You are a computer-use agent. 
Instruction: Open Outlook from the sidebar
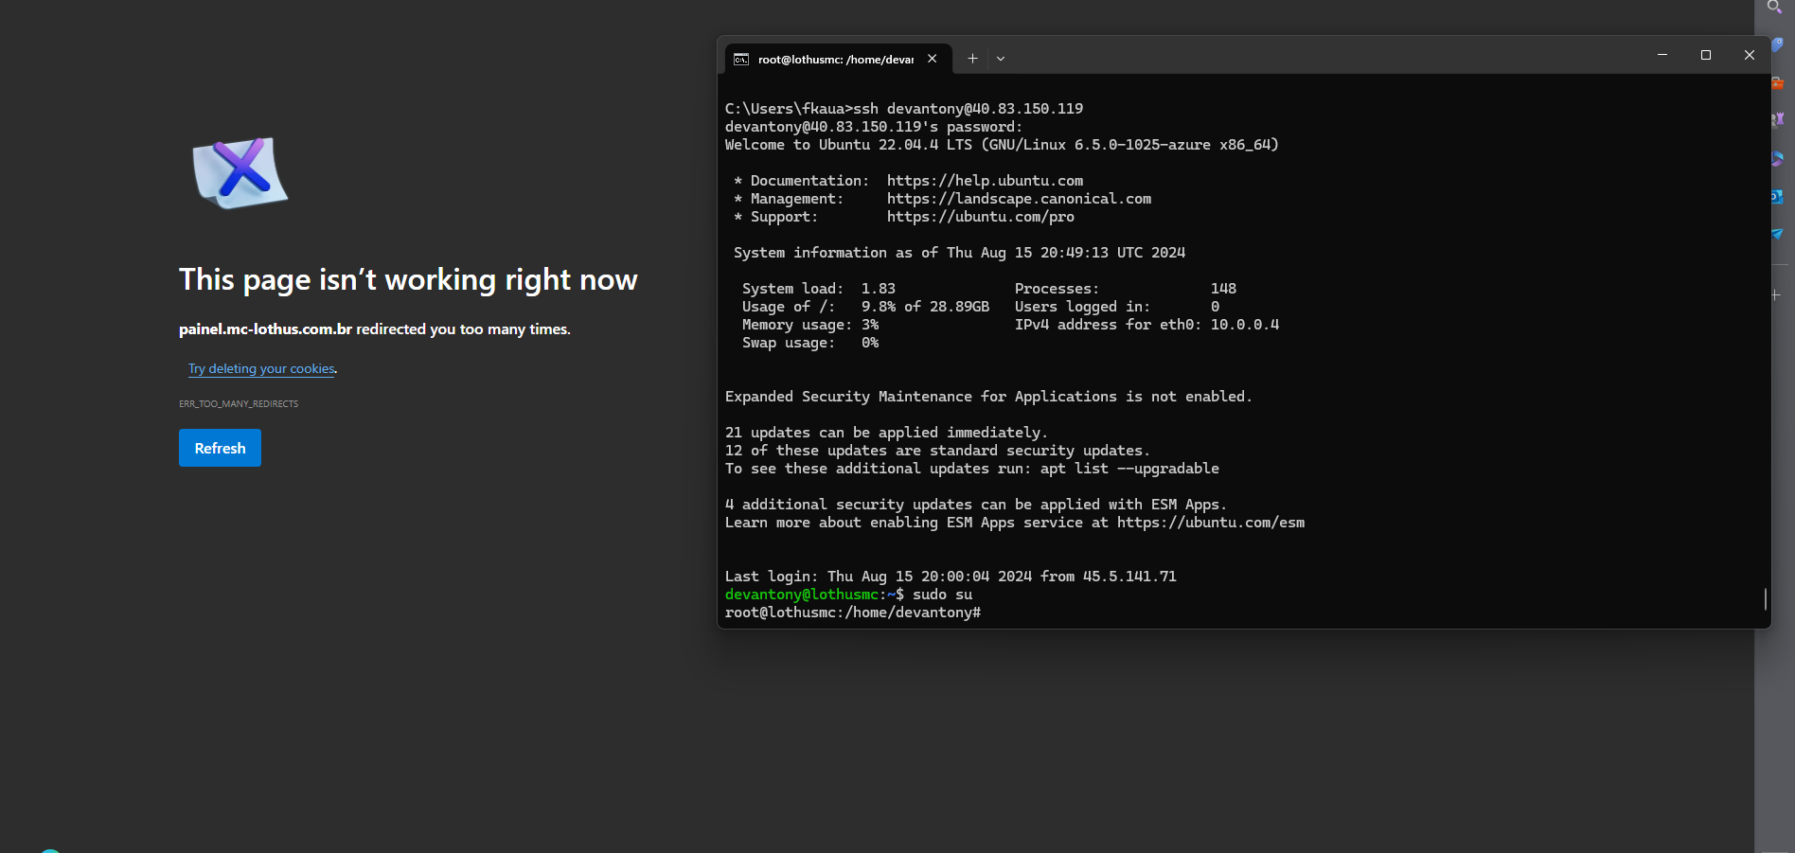click(1777, 197)
